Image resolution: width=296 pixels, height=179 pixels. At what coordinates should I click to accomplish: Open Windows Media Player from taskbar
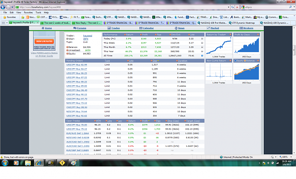point(16,163)
